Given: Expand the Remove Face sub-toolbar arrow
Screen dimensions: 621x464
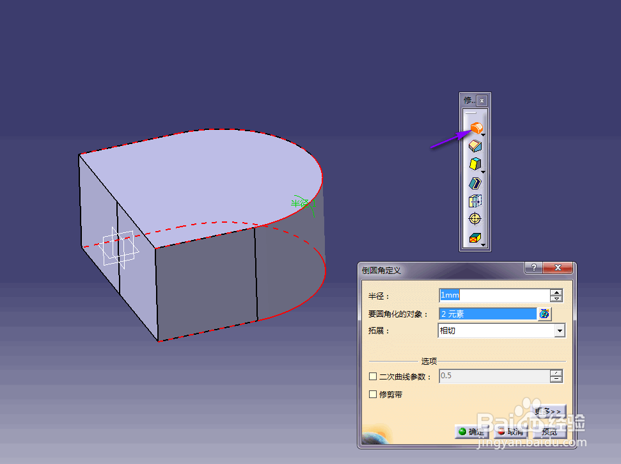Looking at the screenshot, I should coord(483,245).
